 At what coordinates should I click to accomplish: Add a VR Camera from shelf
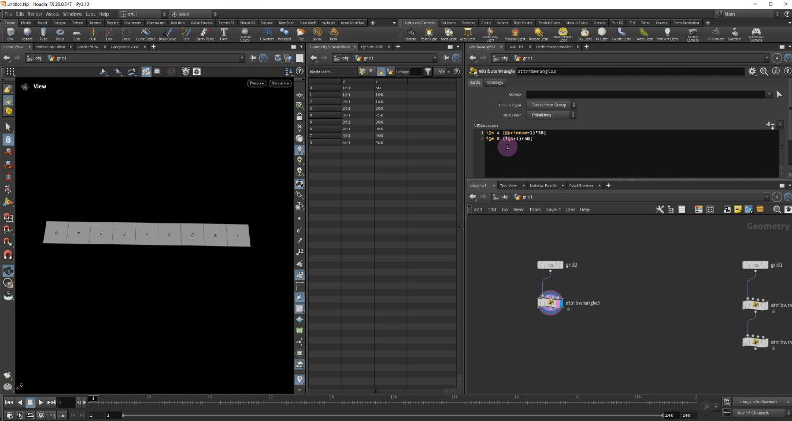[716, 34]
